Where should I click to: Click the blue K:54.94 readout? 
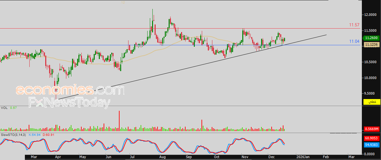coord(34,135)
